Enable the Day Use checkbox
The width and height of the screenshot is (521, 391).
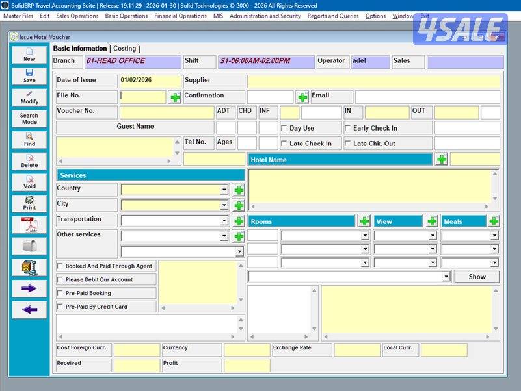[285, 128]
